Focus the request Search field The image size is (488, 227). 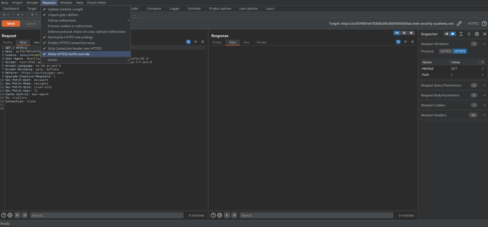[x=107, y=215]
